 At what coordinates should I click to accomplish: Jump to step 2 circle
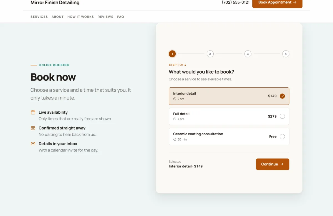[210, 54]
